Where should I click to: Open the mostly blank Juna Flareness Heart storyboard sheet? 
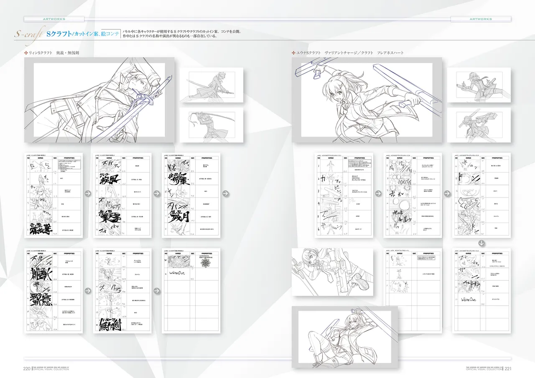point(412,291)
